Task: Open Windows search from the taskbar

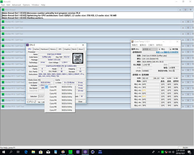Action: (x=11, y=152)
